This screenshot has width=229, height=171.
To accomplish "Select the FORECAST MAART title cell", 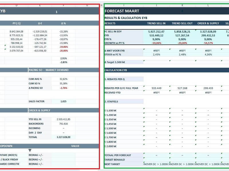I will (122, 11).
